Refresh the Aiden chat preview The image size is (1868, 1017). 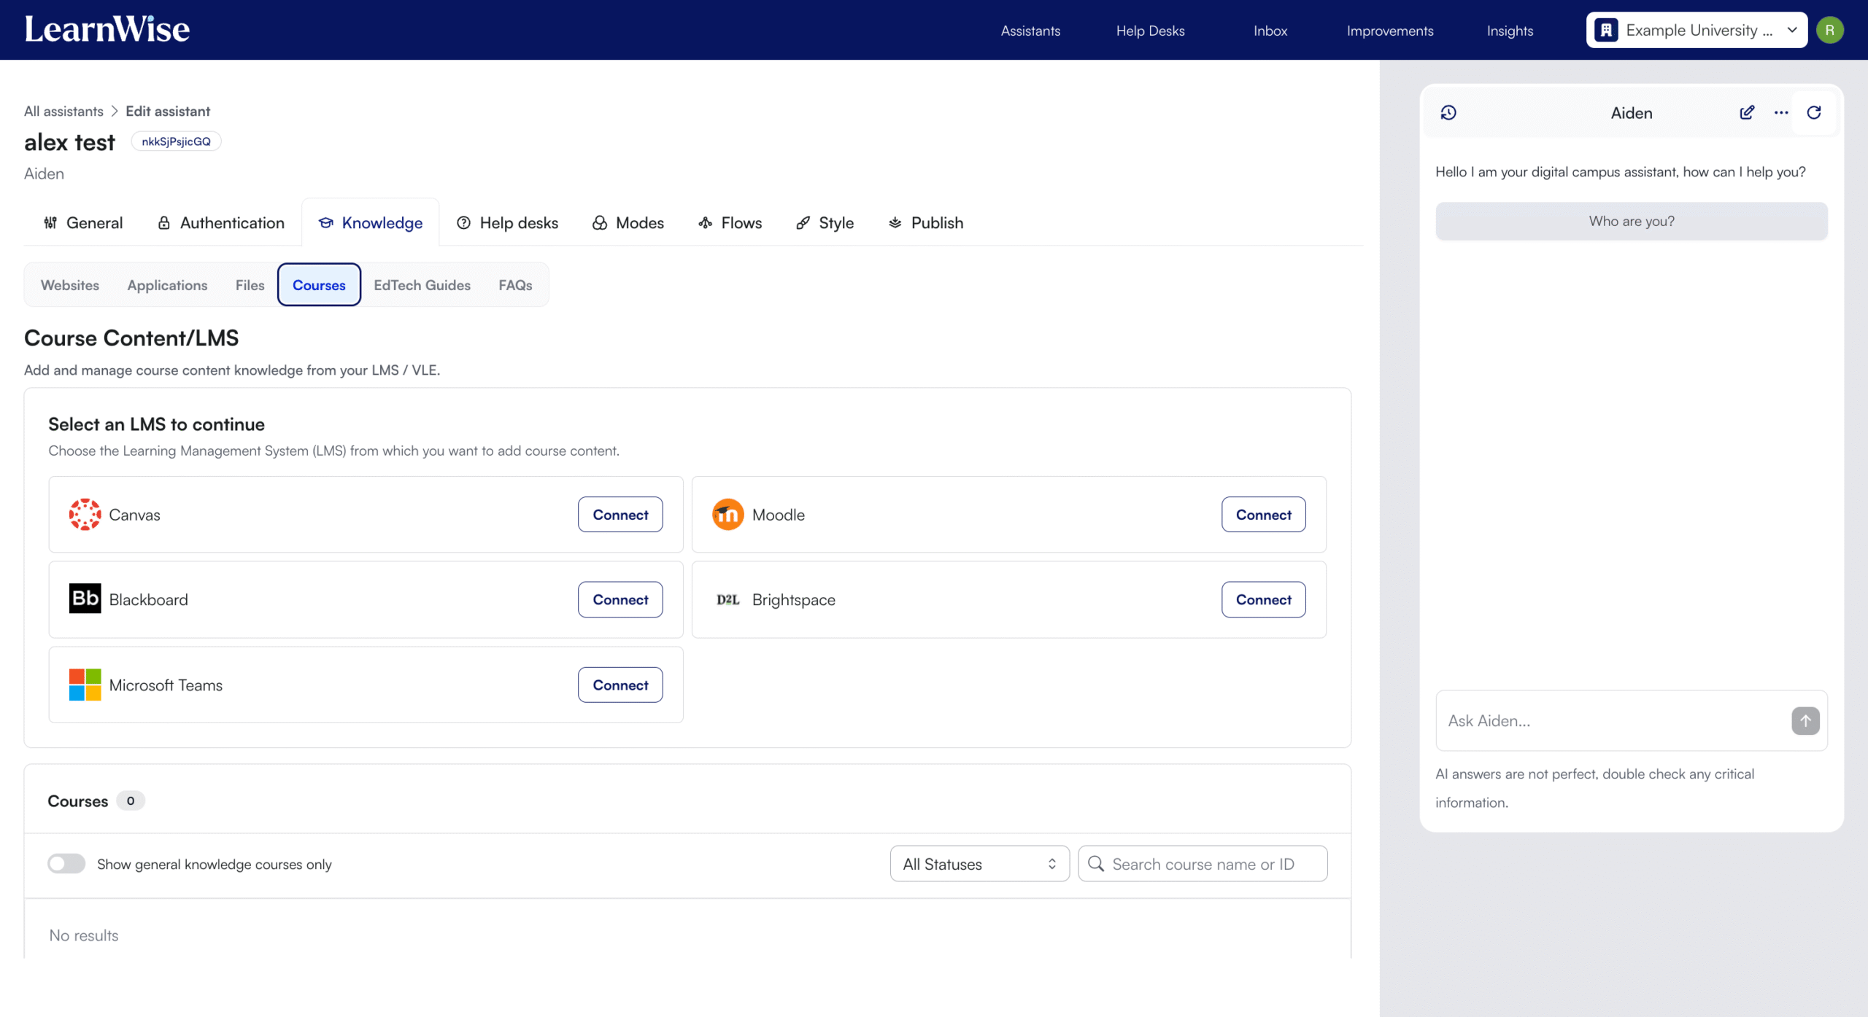click(1814, 112)
